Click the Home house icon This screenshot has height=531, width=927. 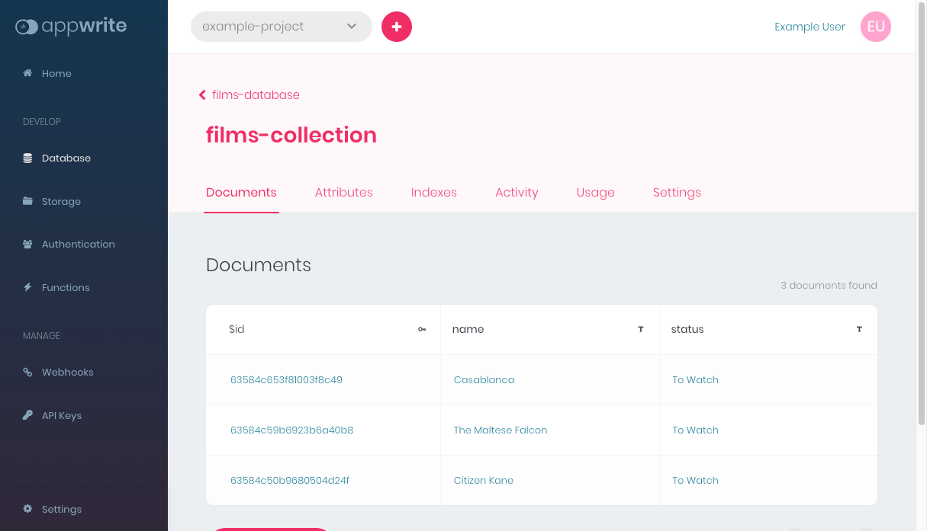pyautogui.click(x=28, y=73)
